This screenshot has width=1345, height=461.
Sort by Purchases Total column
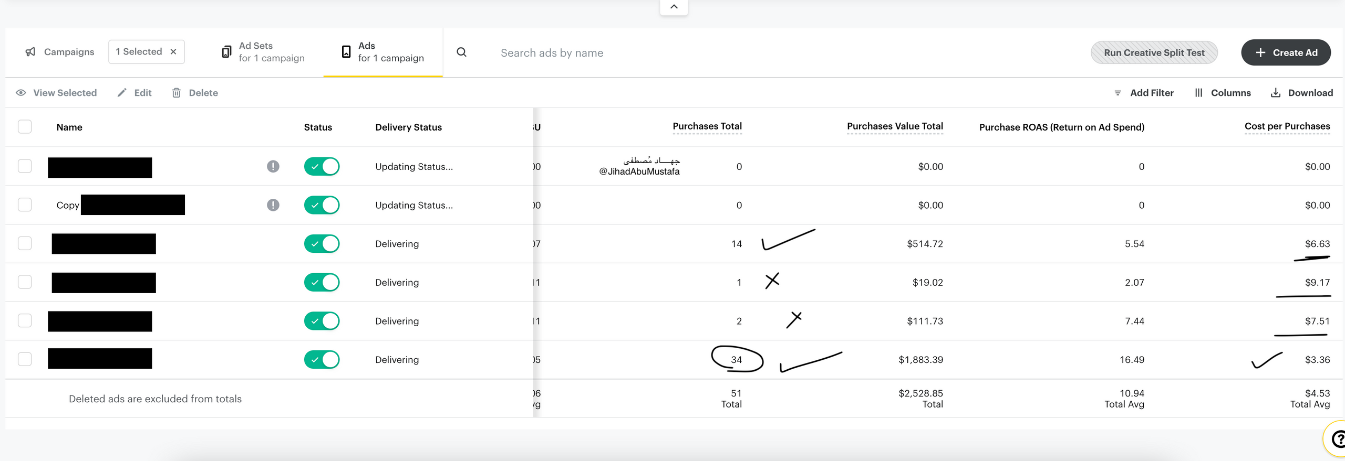[x=707, y=126]
